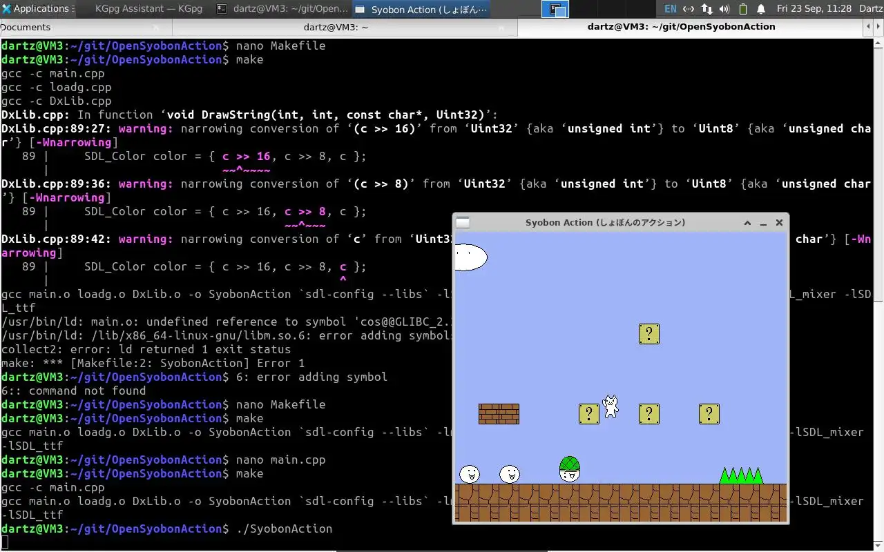Click the leftmost round white enemy

coord(469,474)
